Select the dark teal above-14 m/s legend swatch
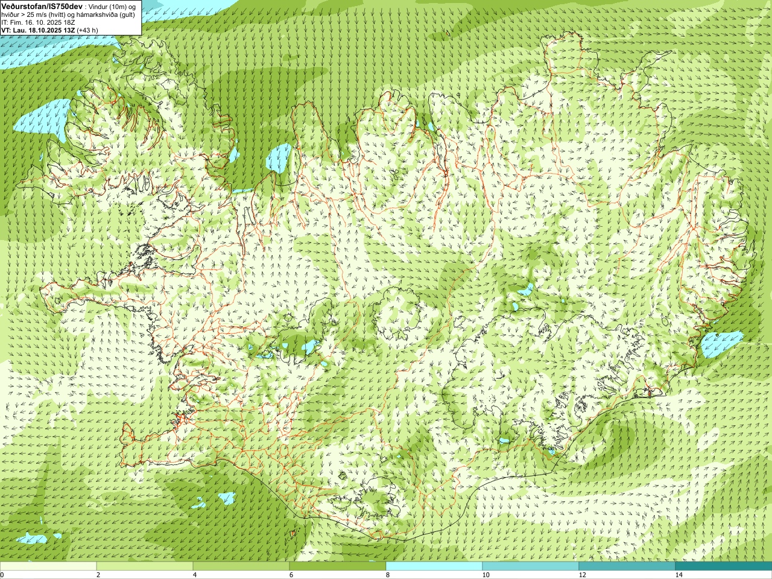Image resolution: width=772 pixels, height=579 pixels. tap(724, 566)
